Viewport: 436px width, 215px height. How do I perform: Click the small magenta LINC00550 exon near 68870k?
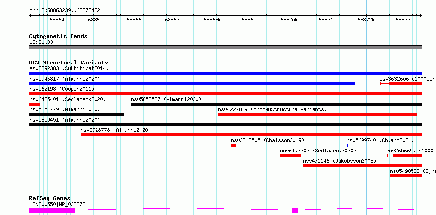point(295,210)
